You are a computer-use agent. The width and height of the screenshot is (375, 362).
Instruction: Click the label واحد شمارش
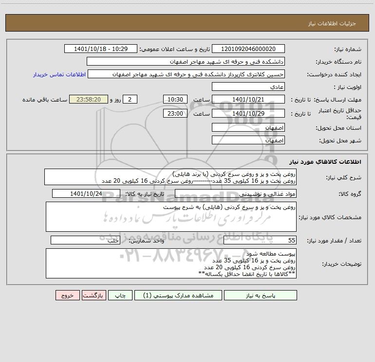[147, 241]
